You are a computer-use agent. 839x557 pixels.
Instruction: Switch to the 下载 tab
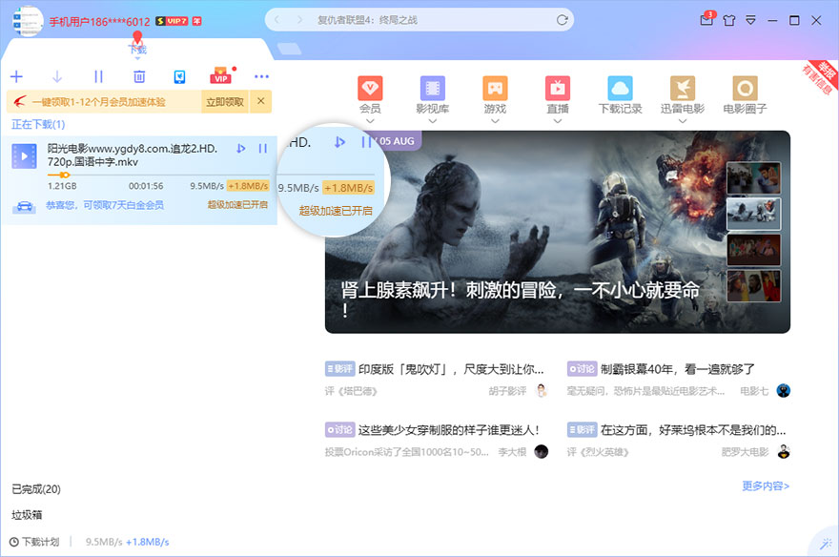coord(137,50)
